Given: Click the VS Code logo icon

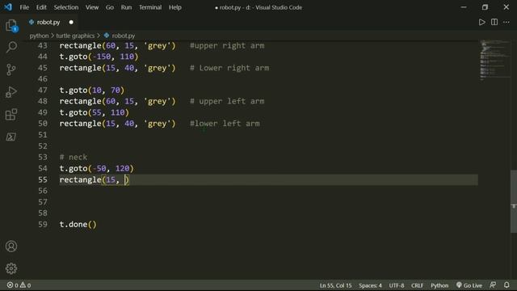Looking at the screenshot, I should point(8,7).
